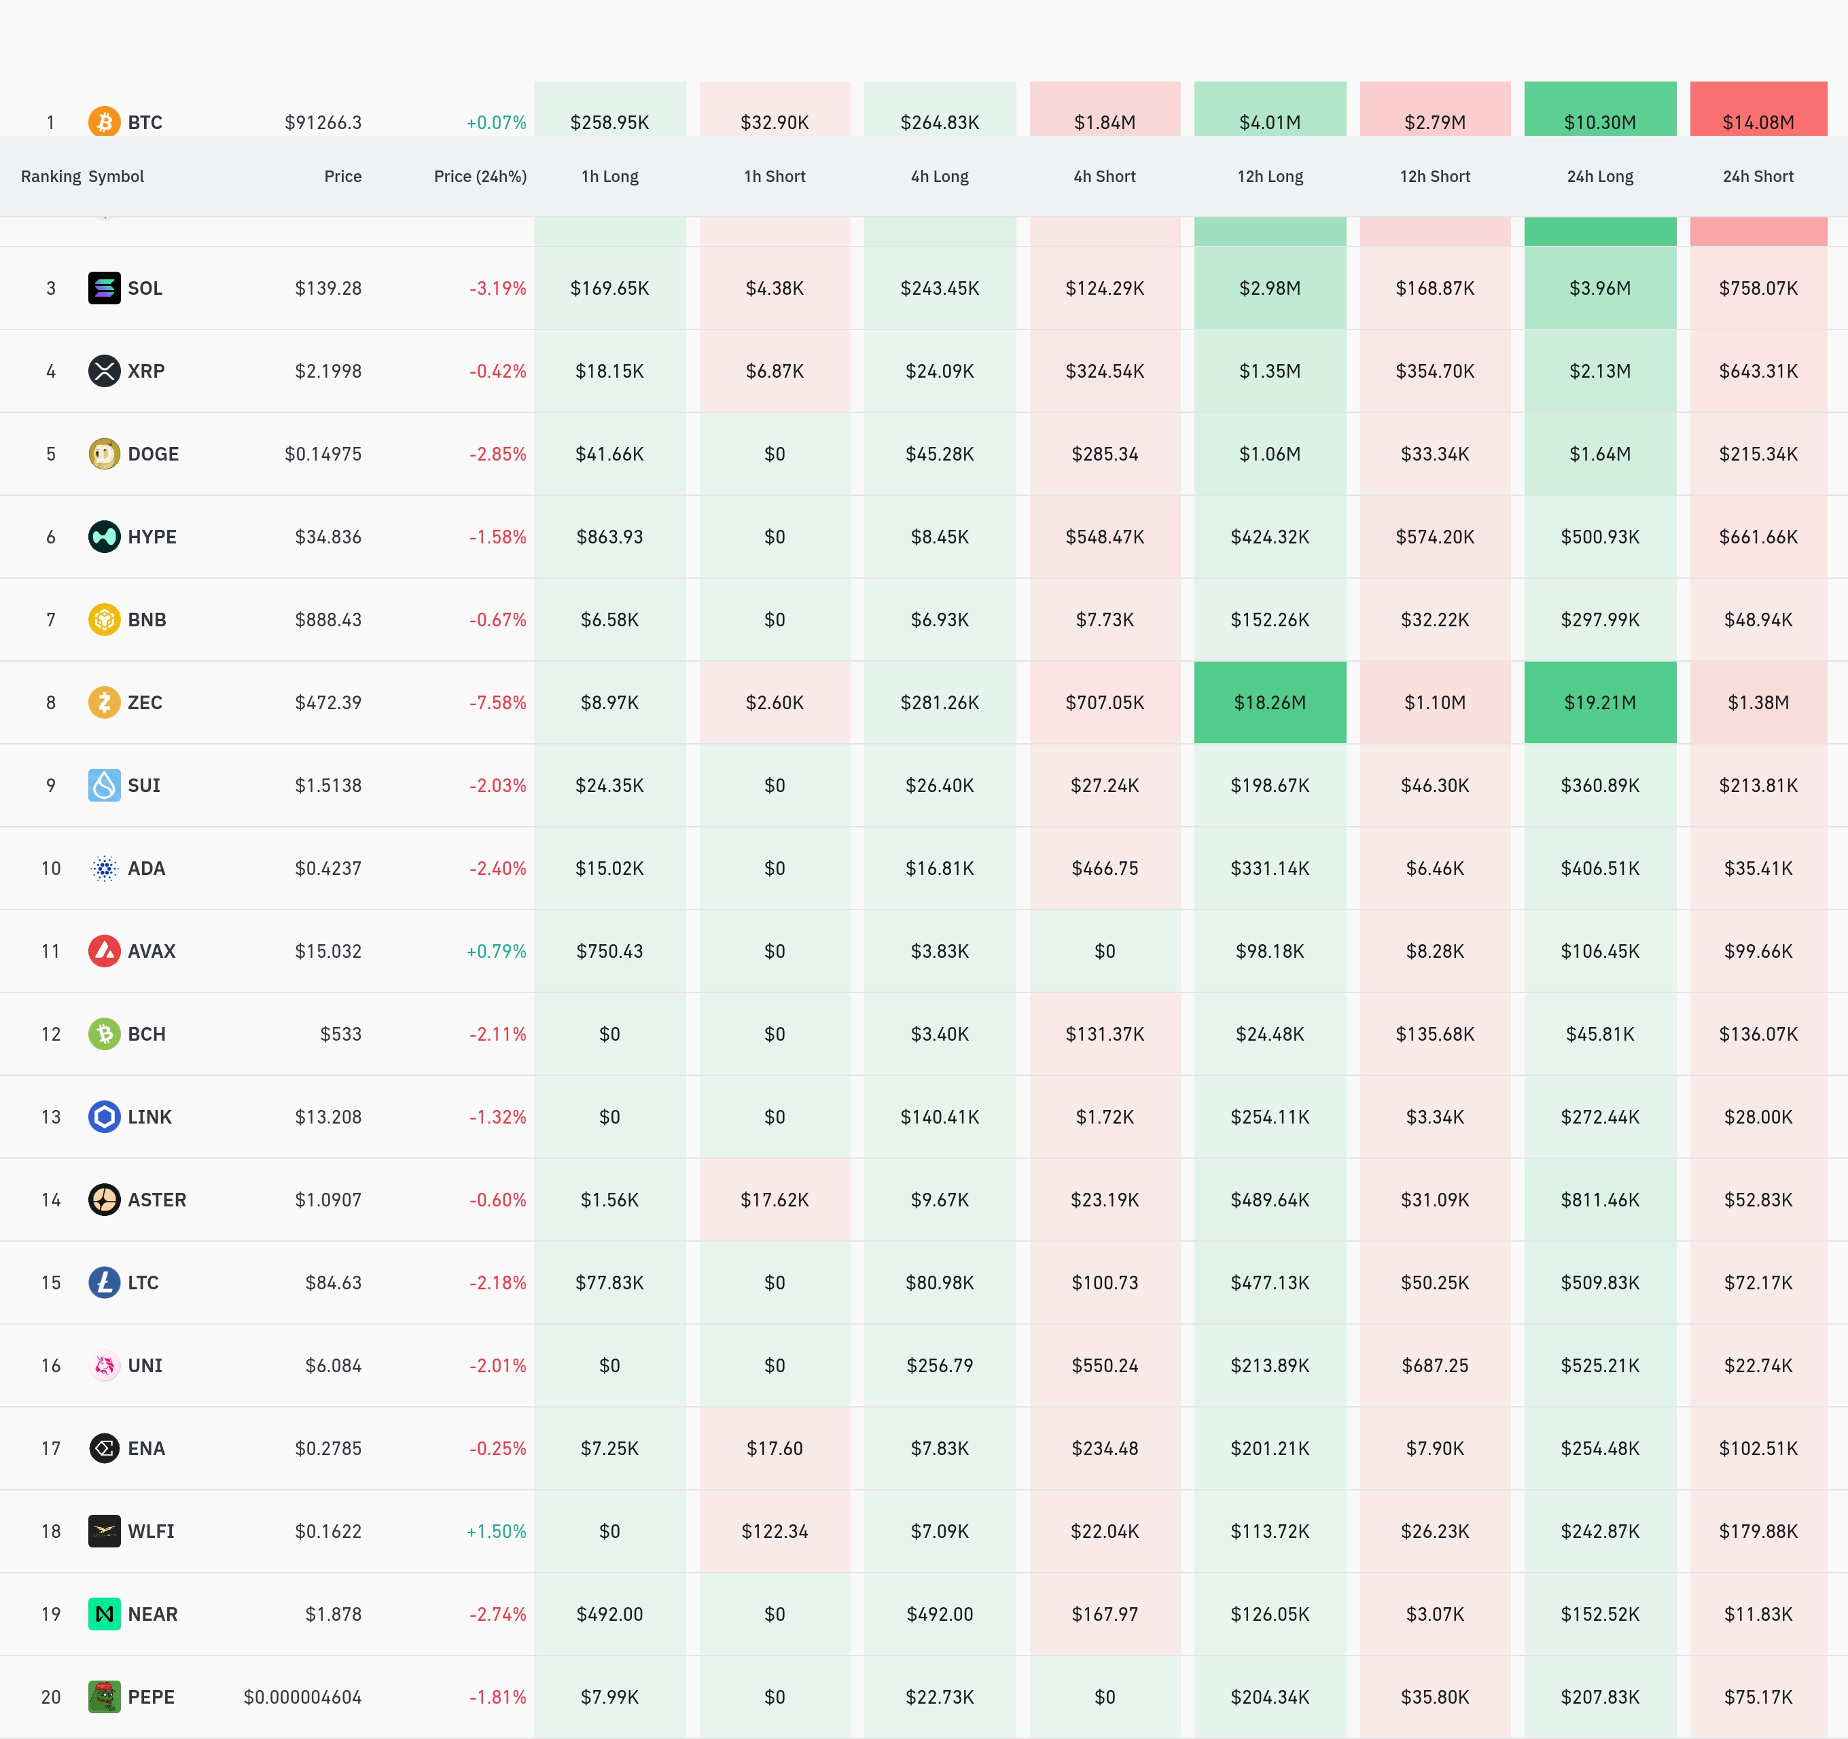The image size is (1848, 1739).
Task: Click the Chainlink LINK icon
Action: point(104,1116)
